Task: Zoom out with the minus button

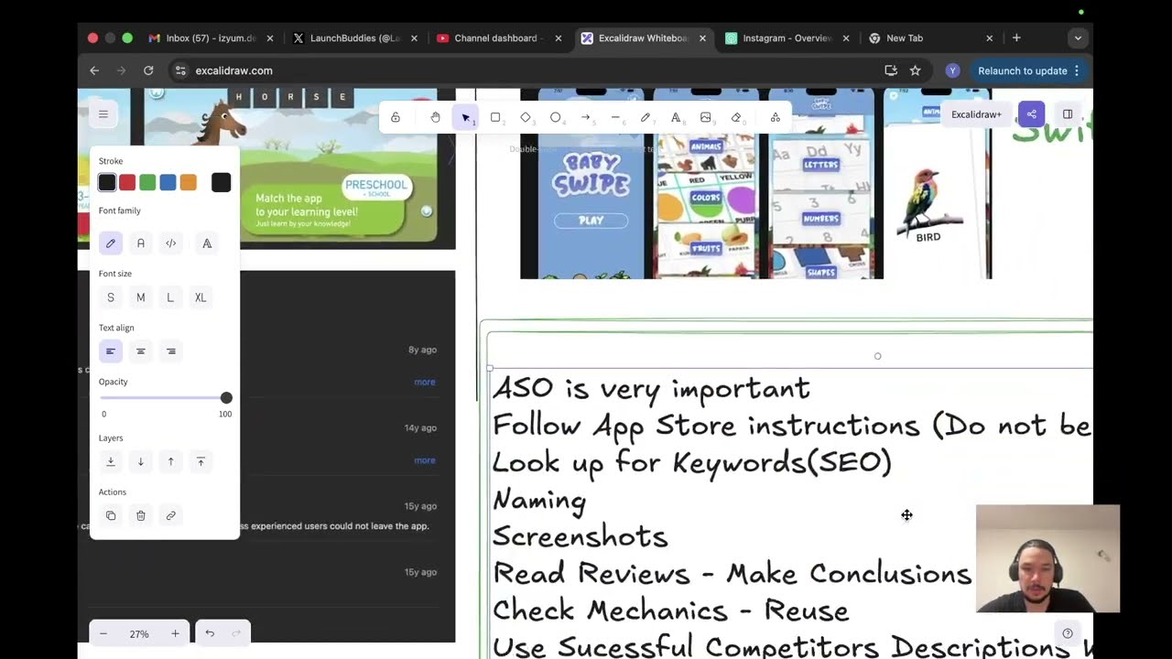Action: pos(103,633)
